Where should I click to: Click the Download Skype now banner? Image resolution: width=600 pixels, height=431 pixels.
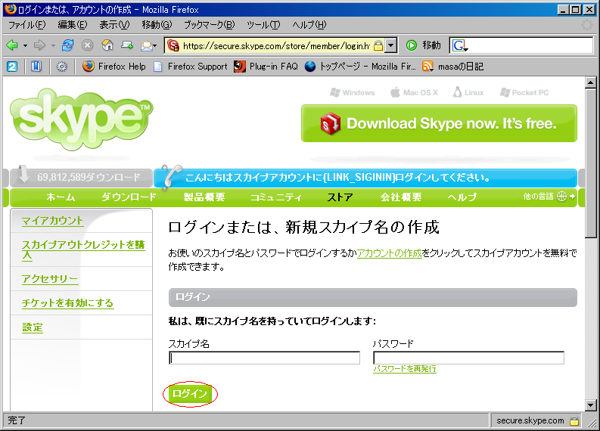point(439,123)
